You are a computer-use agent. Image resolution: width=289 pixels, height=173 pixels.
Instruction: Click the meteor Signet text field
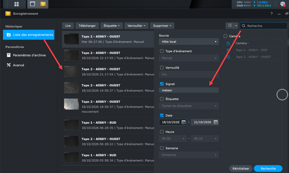pyautogui.click(x=189, y=90)
